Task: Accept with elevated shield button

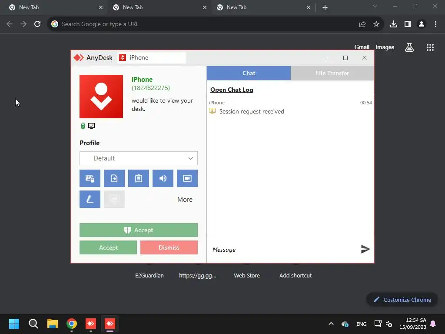Action: click(x=139, y=230)
